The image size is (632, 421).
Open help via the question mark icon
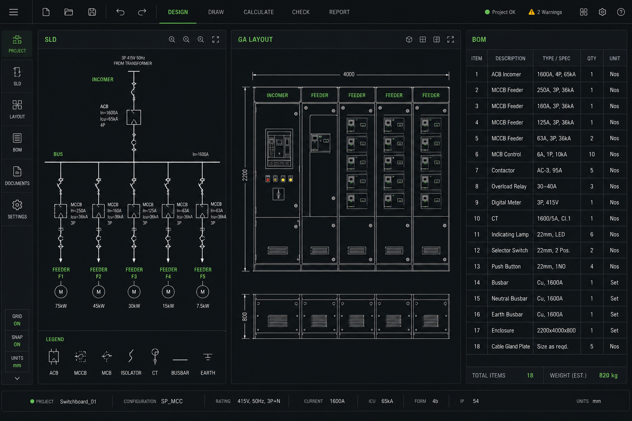click(x=621, y=12)
